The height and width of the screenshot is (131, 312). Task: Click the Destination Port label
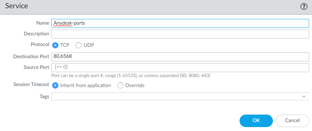tap(31, 57)
